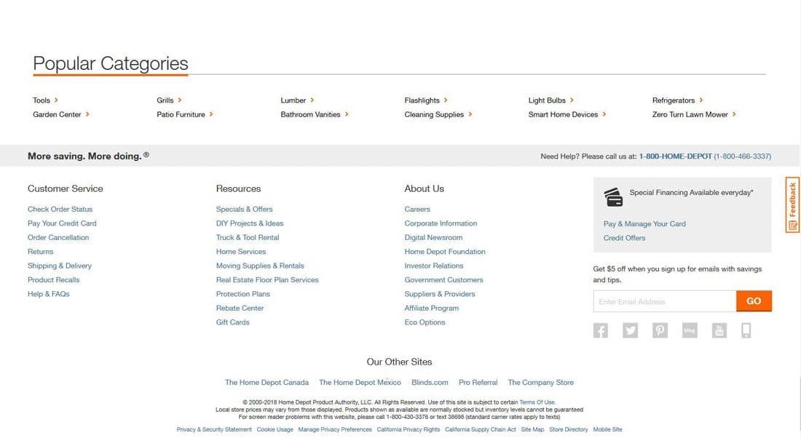Image resolution: width=801 pixels, height=438 pixels.
Task: Visit The Home Depot Canada site
Action: [267, 383]
